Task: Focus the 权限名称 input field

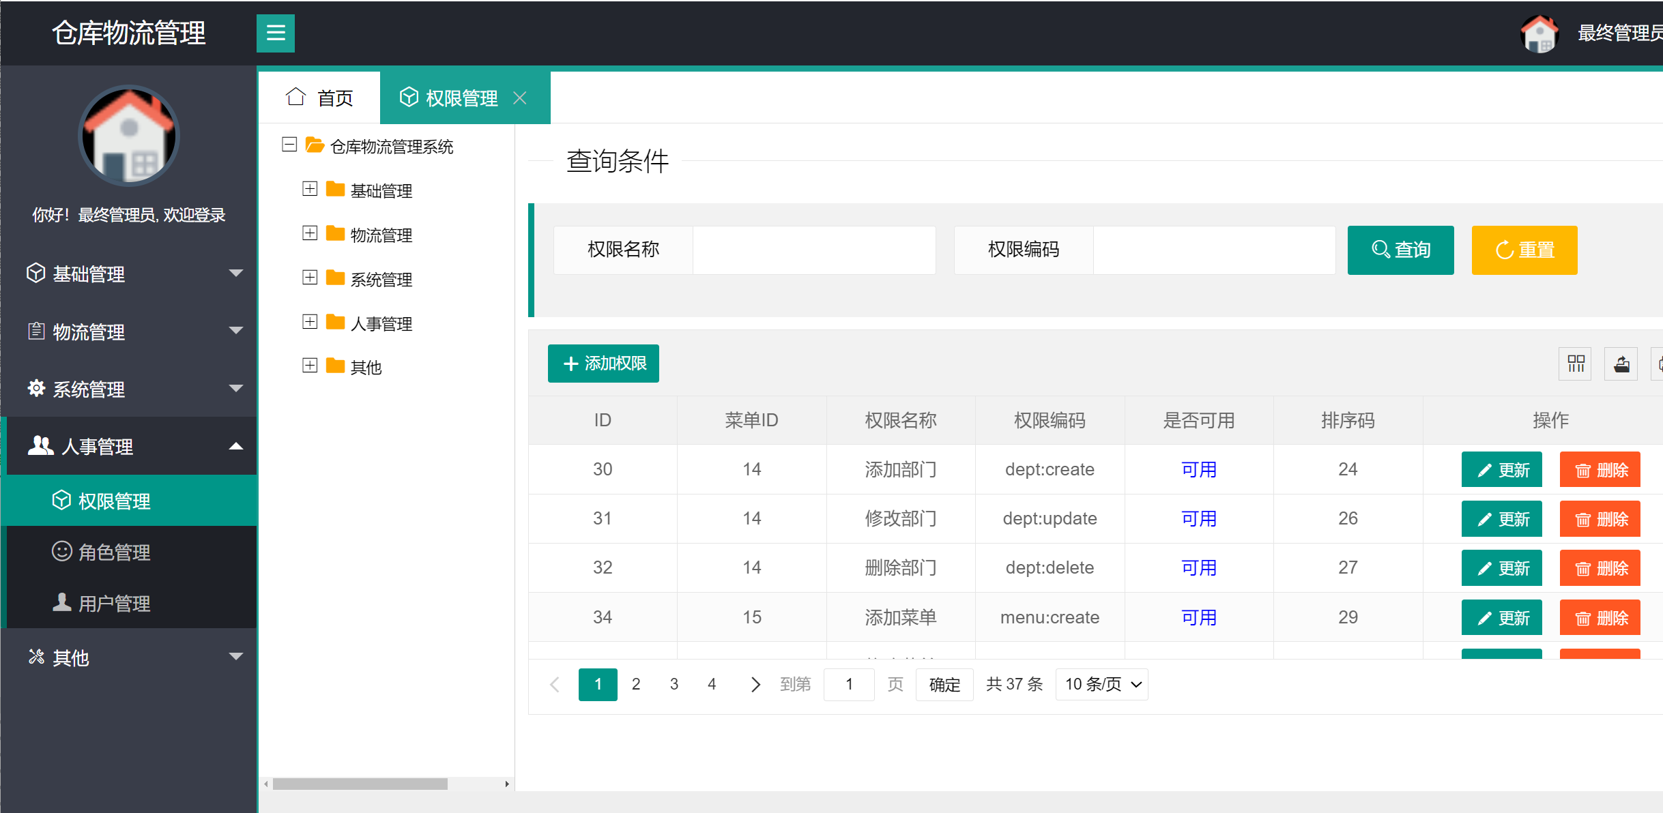Action: click(x=814, y=250)
